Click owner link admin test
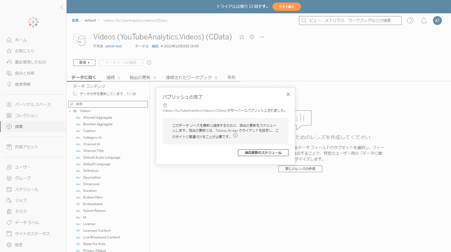This screenshot has width=451, height=252. (x=113, y=46)
